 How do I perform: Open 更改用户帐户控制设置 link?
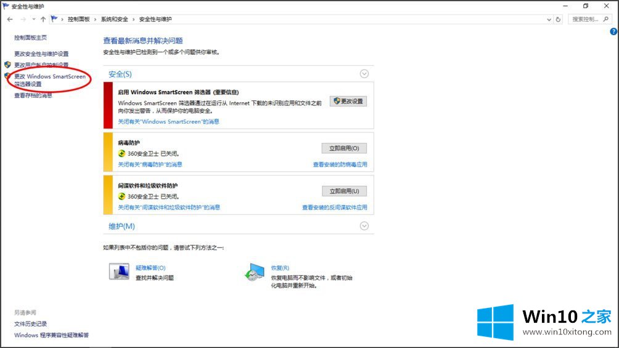[x=41, y=65]
